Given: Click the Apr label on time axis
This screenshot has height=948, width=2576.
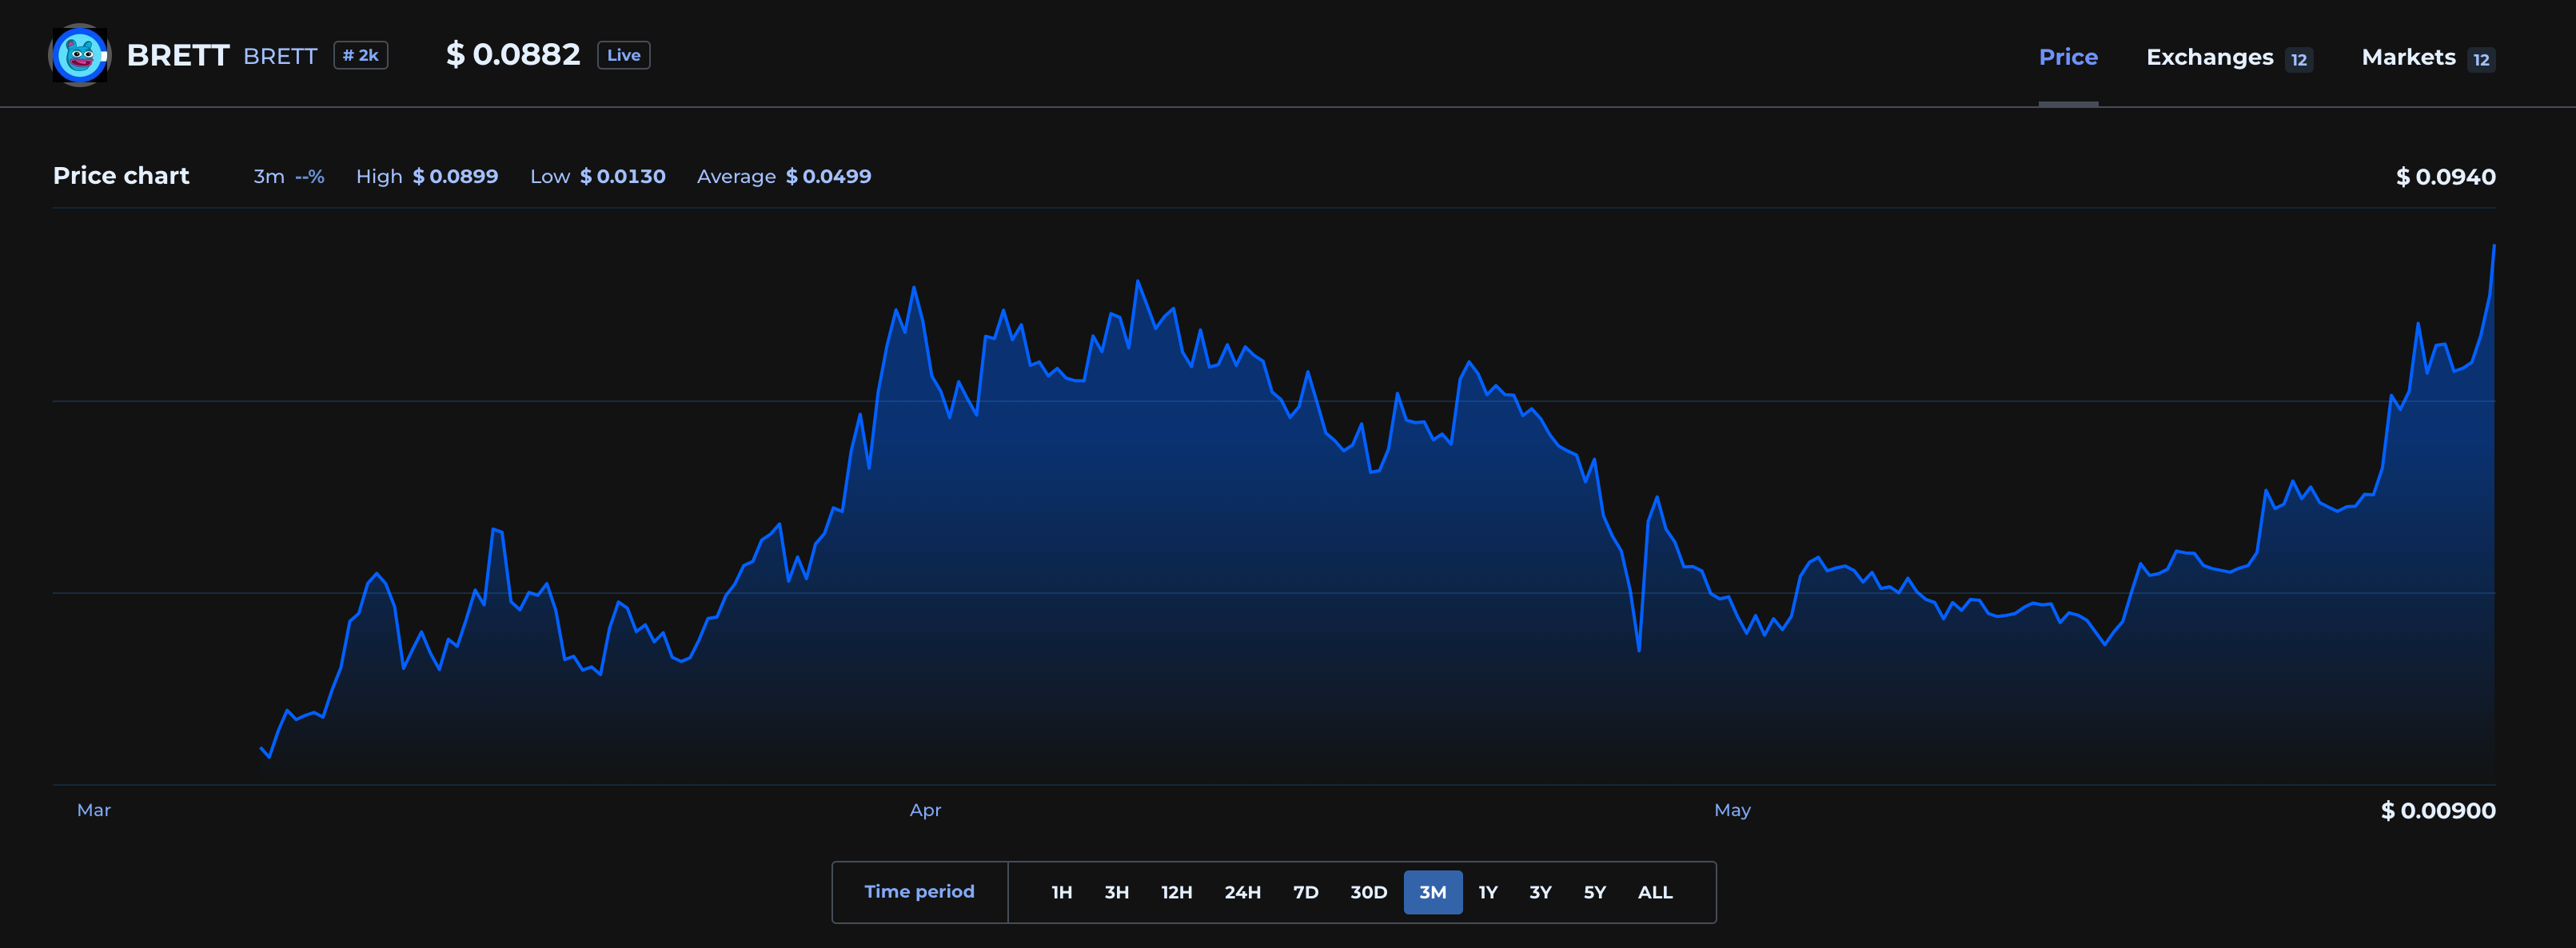Looking at the screenshot, I should tap(925, 810).
